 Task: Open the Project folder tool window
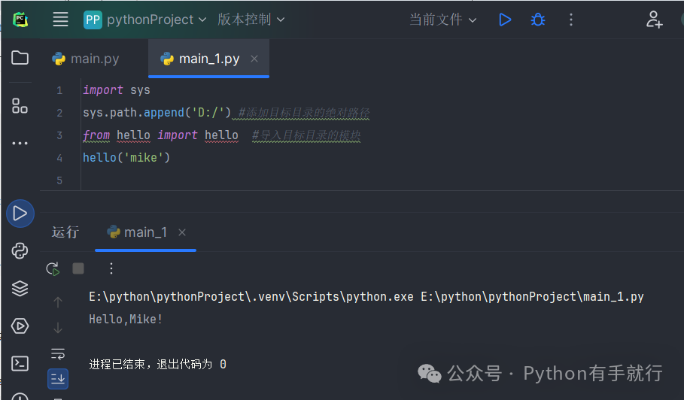point(20,57)
